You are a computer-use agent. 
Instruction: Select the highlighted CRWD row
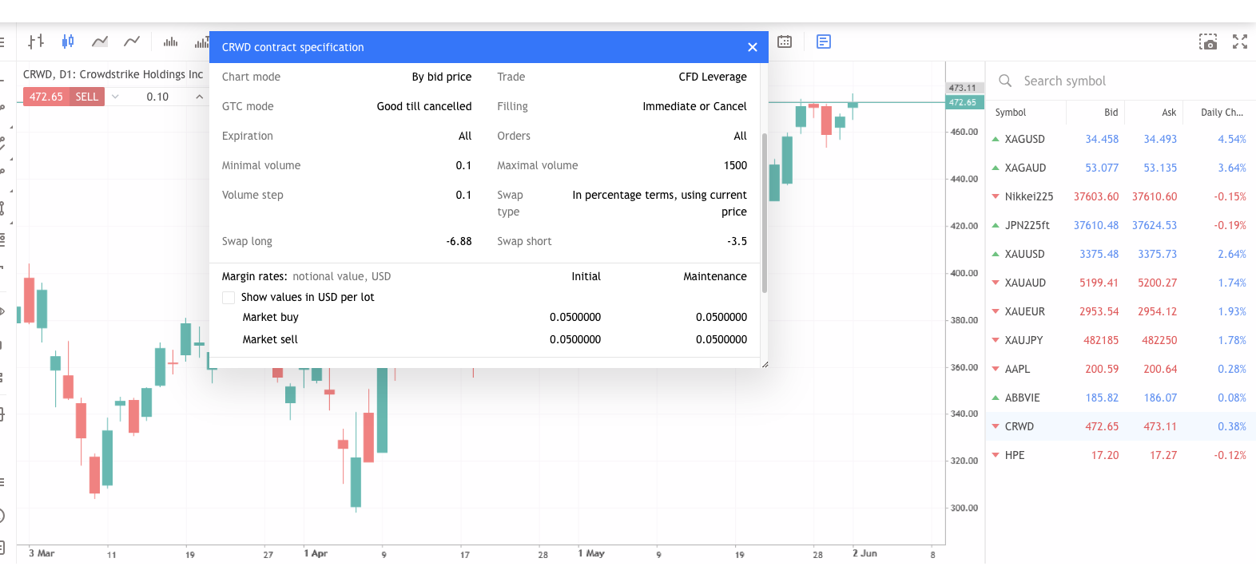(1120, 426)
